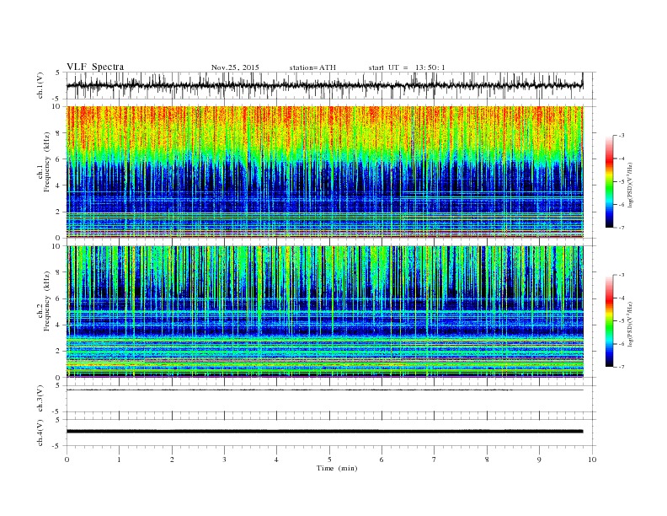The height and width of the screenshot is (516, 667).
Task: Click the ch.1 "Frequency (kHz)" axis label
Action: (47, 162)
